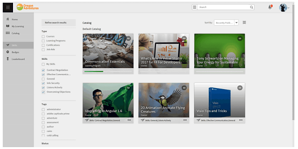Click NR badge on Visio Tips card

point(240,88)
